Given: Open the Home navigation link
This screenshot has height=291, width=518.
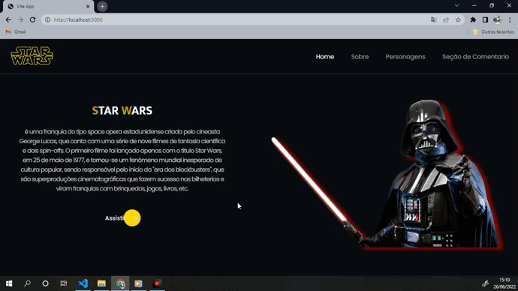Looking at the screenshot, I should (x=325, y=57).
